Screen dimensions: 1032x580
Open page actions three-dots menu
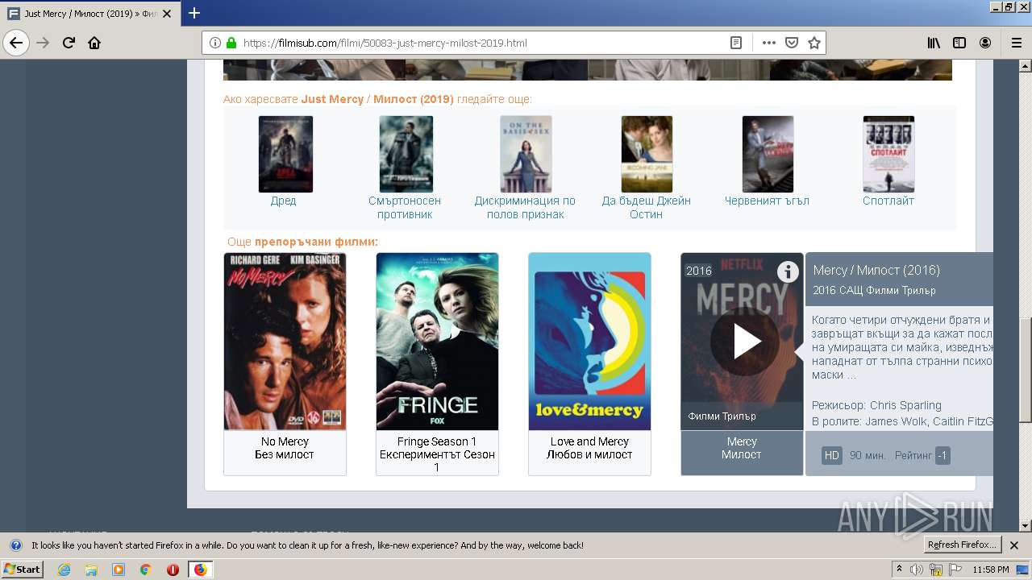(x=768, y=43)
